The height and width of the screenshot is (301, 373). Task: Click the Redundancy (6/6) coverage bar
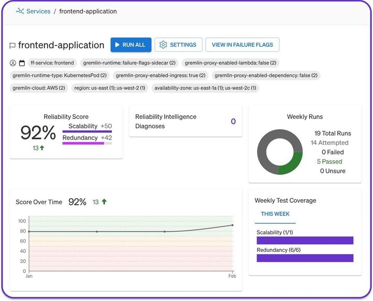(305, 258)
